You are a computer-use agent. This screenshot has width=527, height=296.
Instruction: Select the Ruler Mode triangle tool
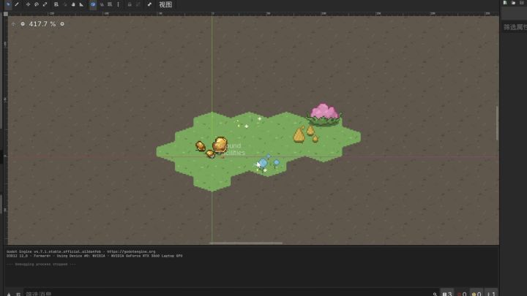pyautogui.click(x=81, y=4)
